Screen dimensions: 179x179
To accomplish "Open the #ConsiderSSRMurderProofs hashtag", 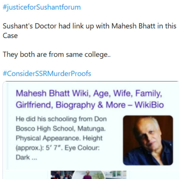I will click(47, 73).
